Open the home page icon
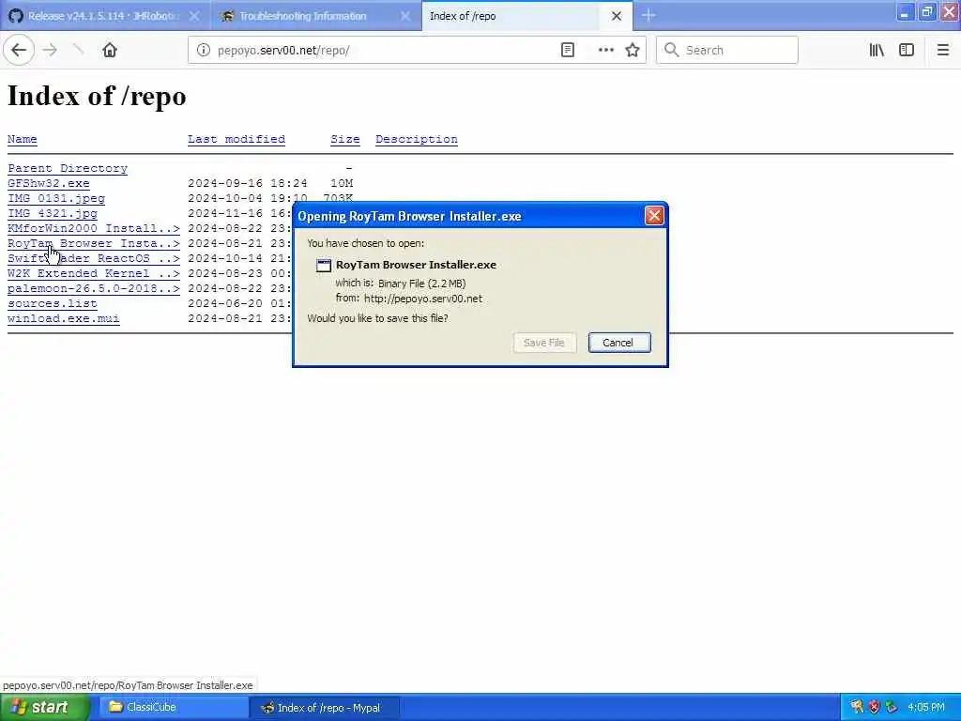 coord(110,51)
